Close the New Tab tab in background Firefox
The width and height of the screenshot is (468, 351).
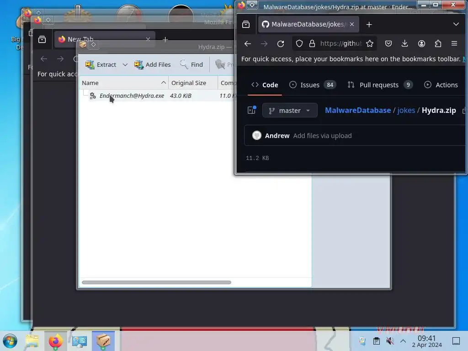coord(148,39)
